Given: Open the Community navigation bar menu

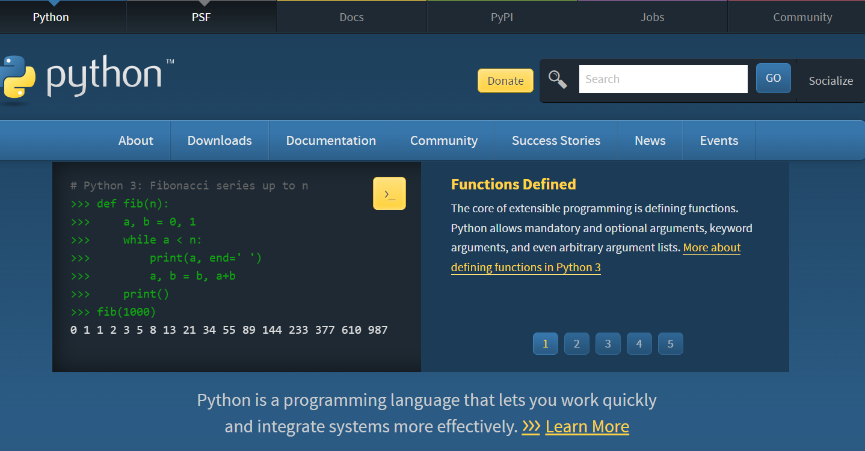Looking at the screenshot, I should point(444,140).
